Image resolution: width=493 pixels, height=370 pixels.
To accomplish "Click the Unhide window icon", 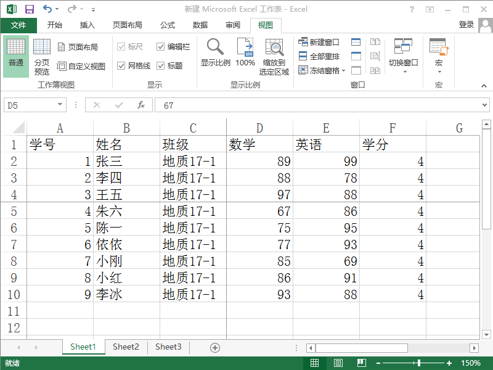I will pyautogui.click(x=356, y=70).
